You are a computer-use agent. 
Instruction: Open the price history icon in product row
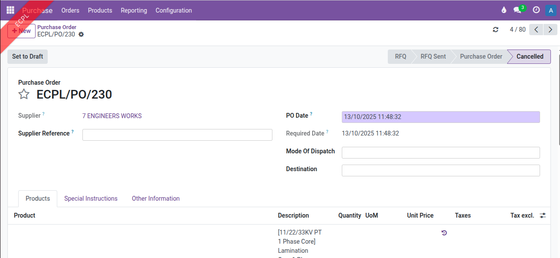(444, 233)
